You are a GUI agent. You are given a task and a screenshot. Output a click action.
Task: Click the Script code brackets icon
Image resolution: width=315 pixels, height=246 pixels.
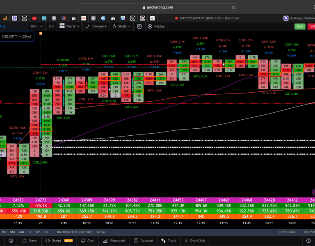(x=48, y=241)
